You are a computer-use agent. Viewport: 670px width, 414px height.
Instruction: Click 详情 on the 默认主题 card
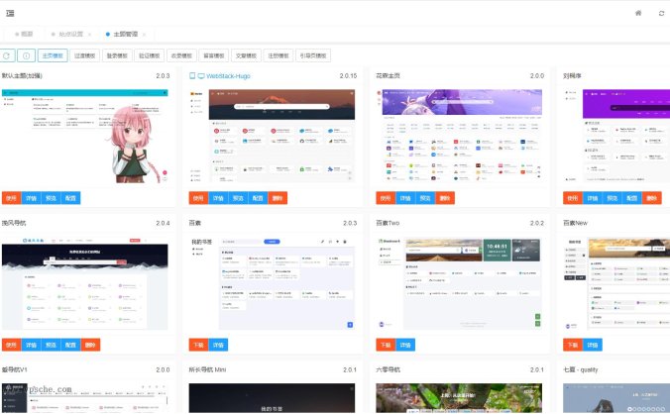click(x=31, y=198)
